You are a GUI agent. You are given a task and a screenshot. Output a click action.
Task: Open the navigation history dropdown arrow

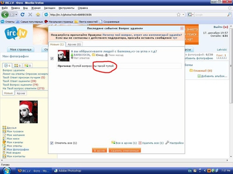(x=16, y=14)
